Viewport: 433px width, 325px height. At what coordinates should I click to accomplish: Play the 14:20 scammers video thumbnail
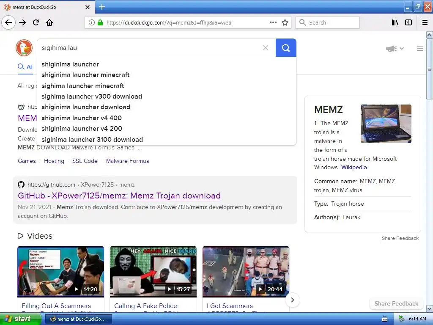pyautogui.click(x=61, y=271)
